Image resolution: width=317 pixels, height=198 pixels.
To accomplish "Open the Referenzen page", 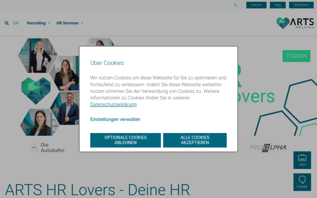I will point(301,5).
